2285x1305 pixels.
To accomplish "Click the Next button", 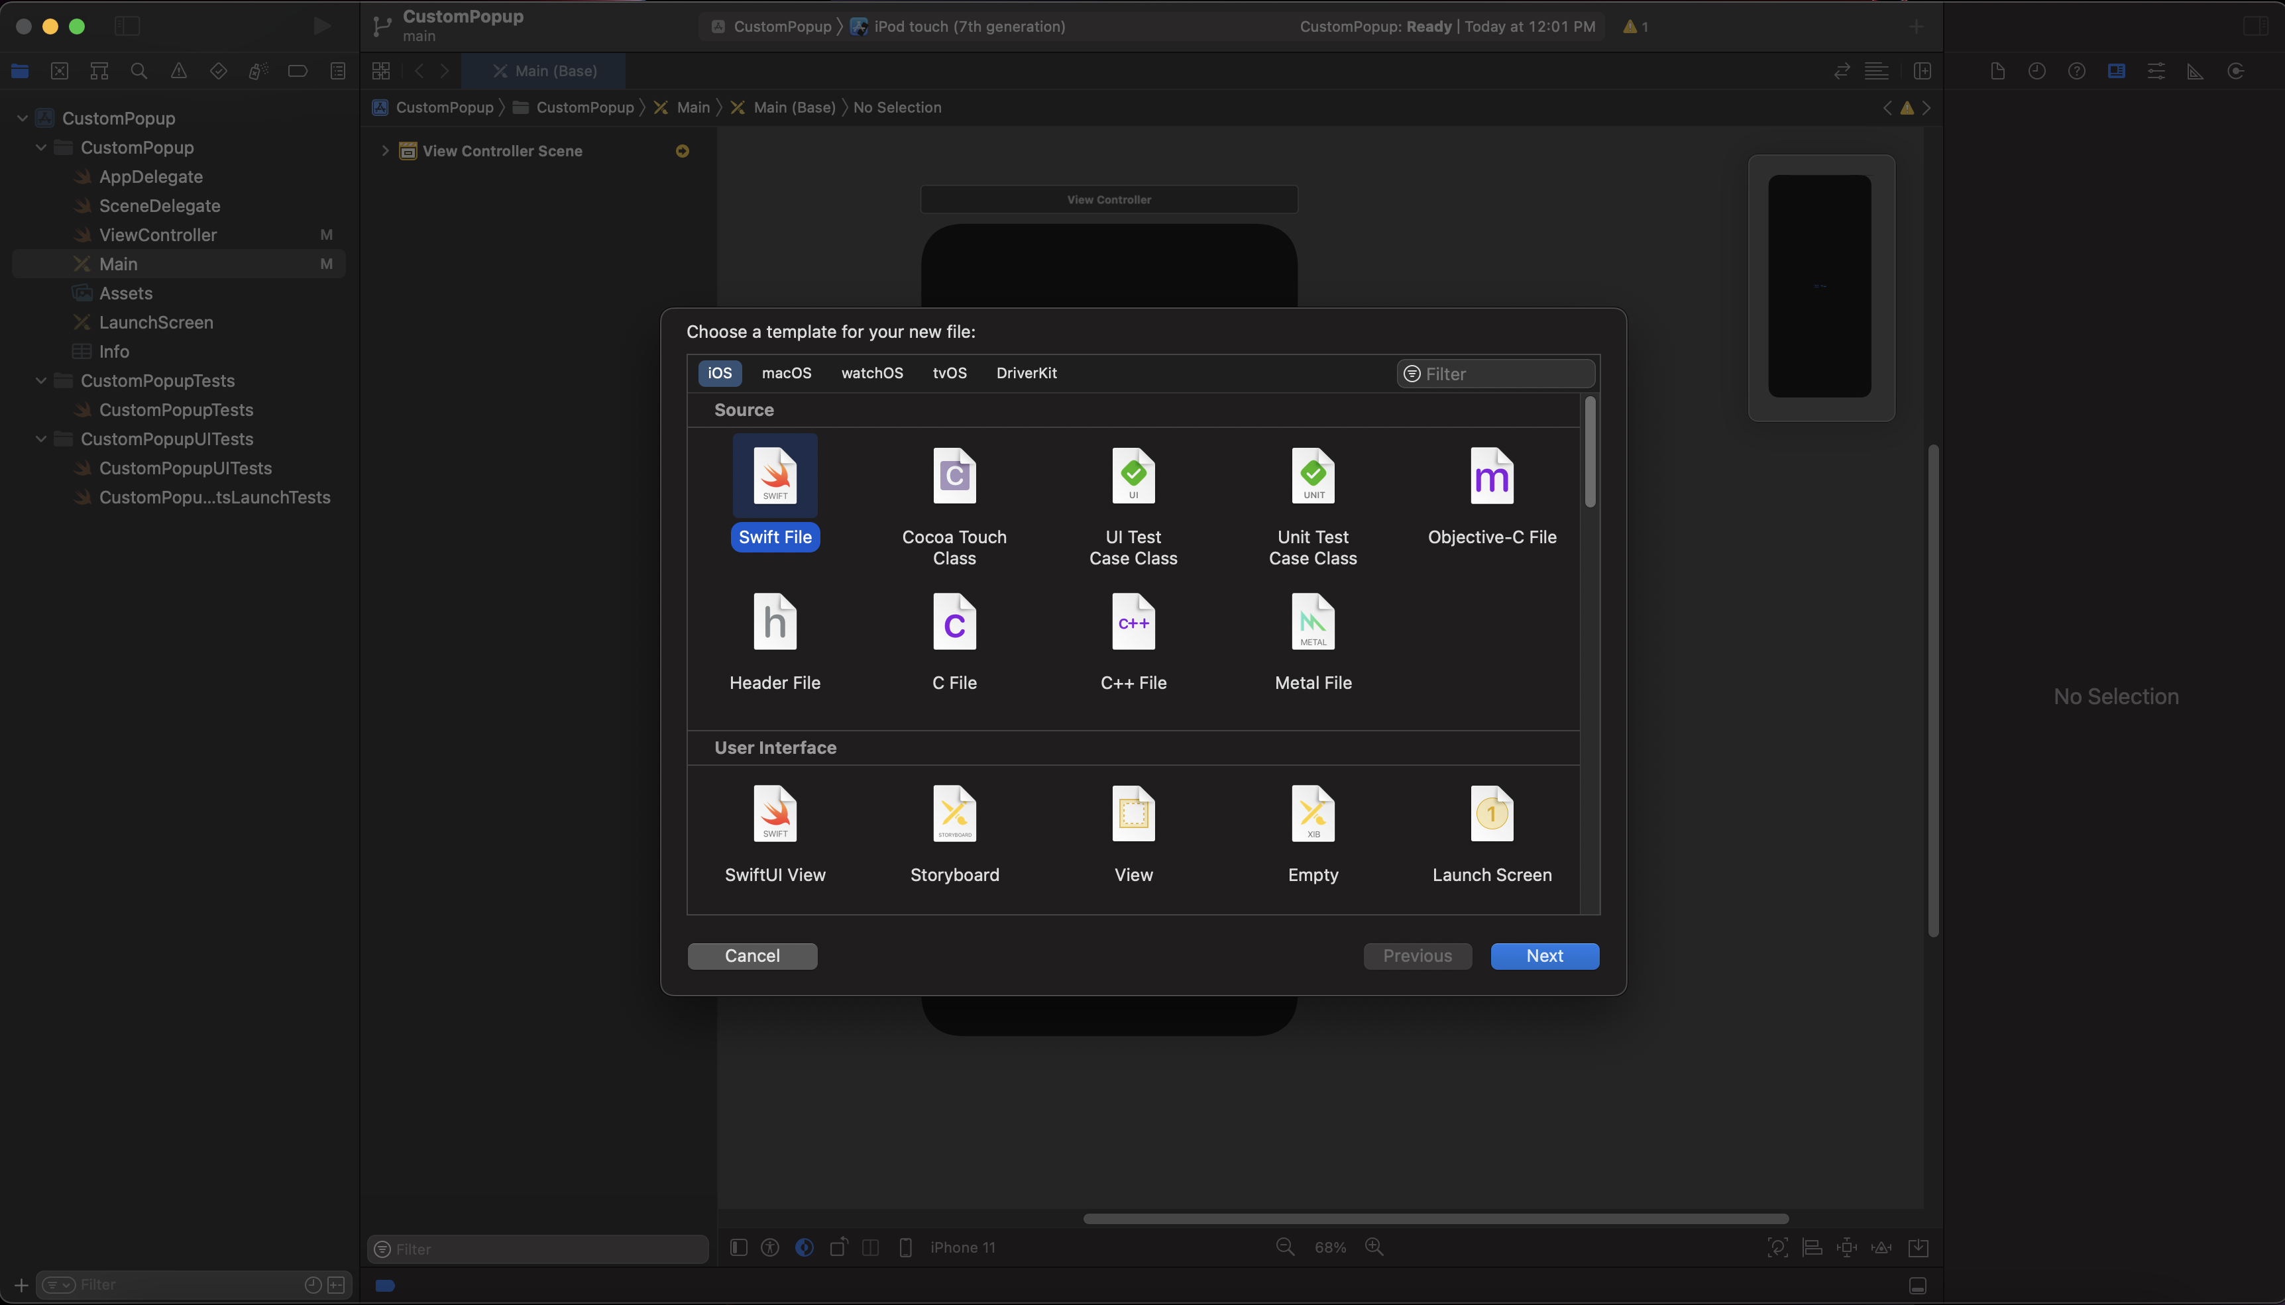I will click(x=1543, y=955).
